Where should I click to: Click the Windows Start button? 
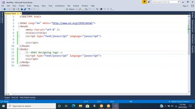click(3, 106)
